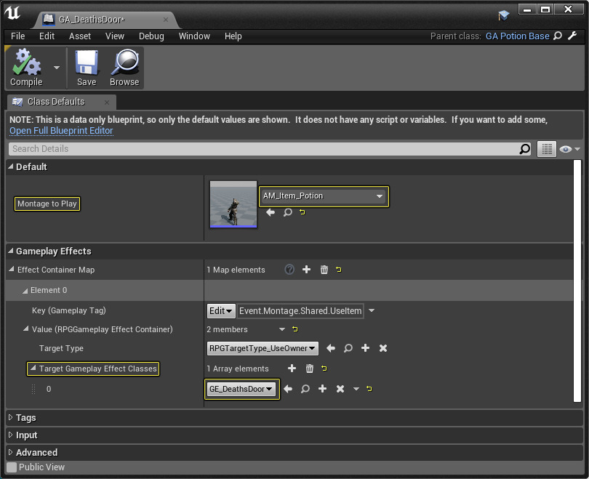This screenshot has height=479, width=589.
Task: Open the GA Potion Base parent class link
Action: (517, 36)
